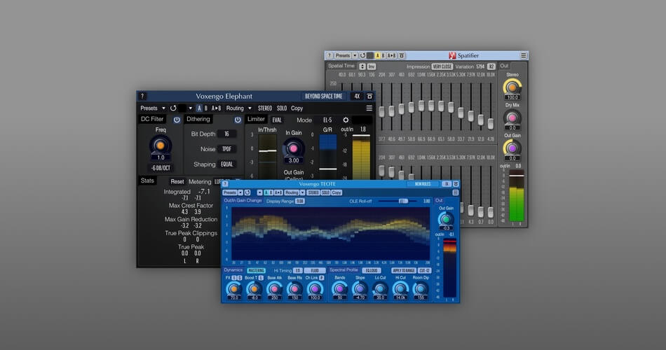Click the Spatifier Dry Mix knob
Viewport: 666px width, 350px height.
click(x=512, y=118)
